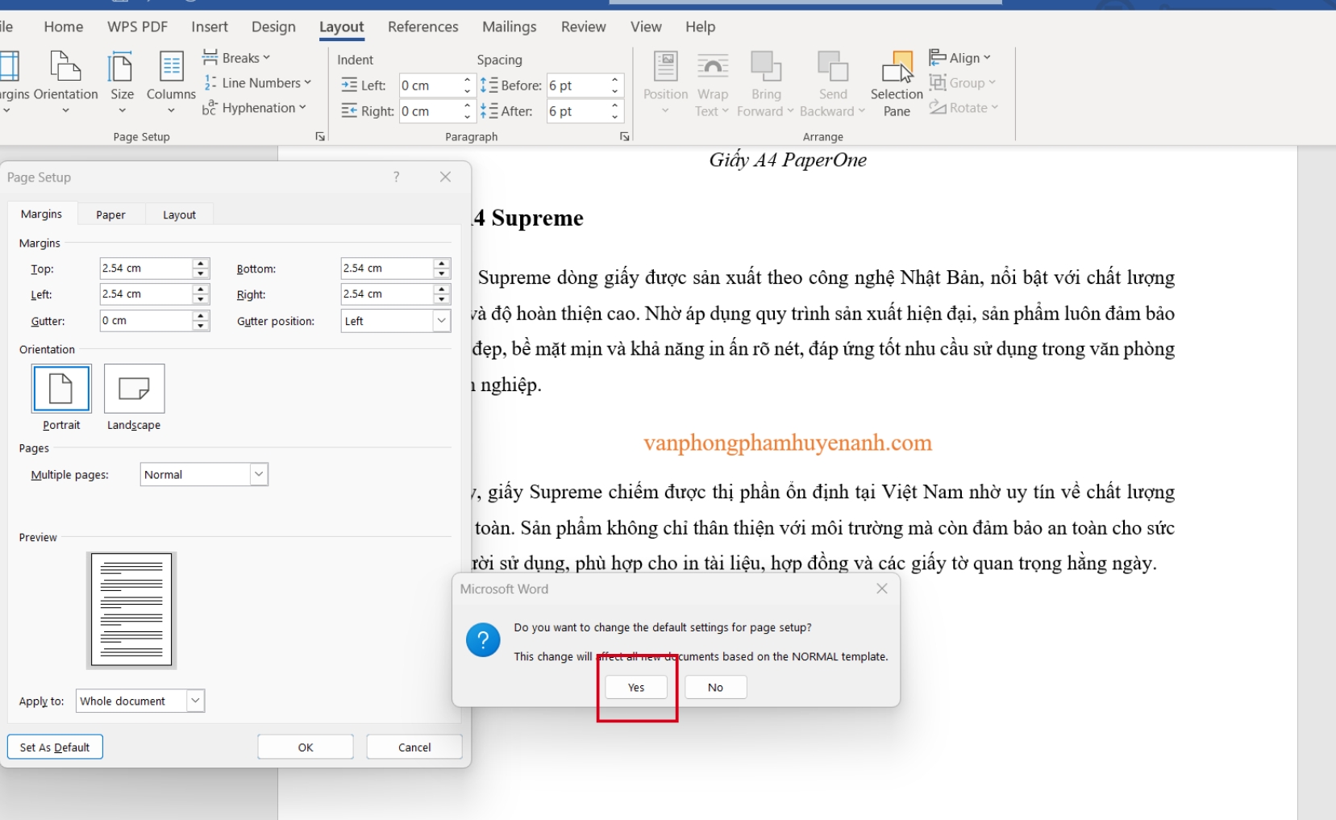Open the Mailings ribbon tab
This screenshot has width=1336, height=820.
click(x=510, y=27)
